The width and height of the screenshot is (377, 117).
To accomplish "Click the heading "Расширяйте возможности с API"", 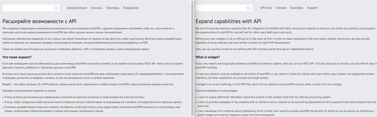I will pos(39,21).
